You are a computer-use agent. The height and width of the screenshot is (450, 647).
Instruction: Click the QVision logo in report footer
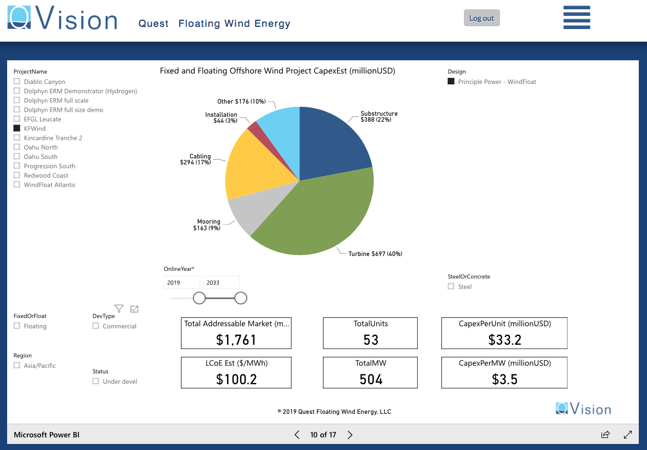[x=583, y=409]
